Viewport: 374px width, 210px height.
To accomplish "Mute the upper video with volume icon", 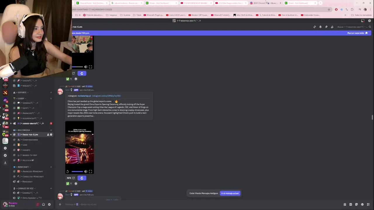I will pos(86,67).
